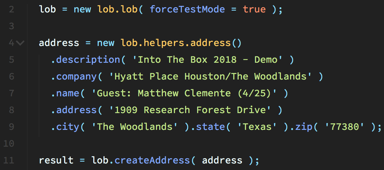384x170 pixels.
Task: Click 'lob.helpers.address' on line 4
Action: (176, 43)
